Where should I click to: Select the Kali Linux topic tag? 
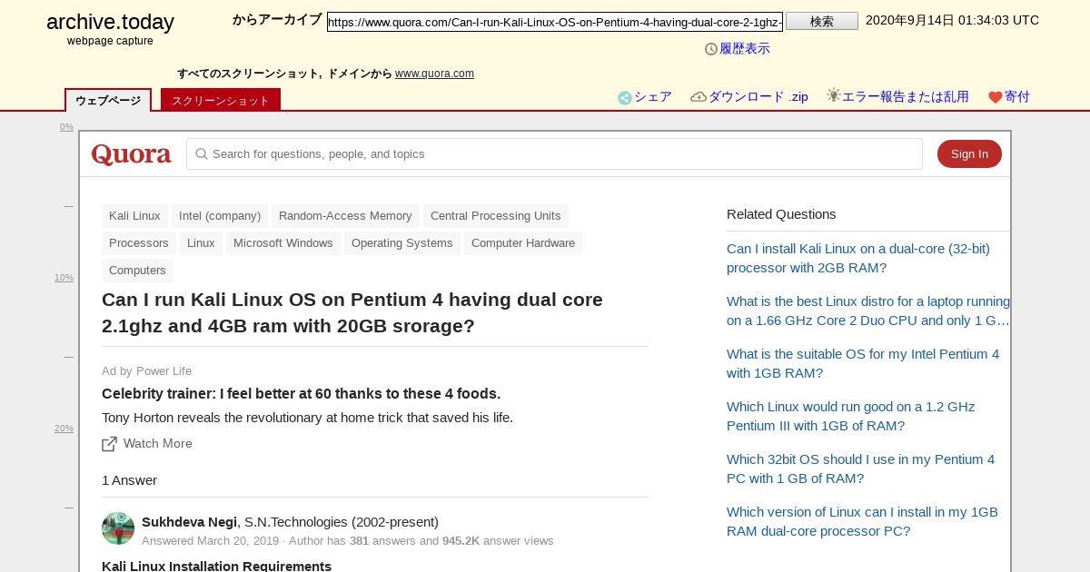pyautogui.click(x=134, y=216)
